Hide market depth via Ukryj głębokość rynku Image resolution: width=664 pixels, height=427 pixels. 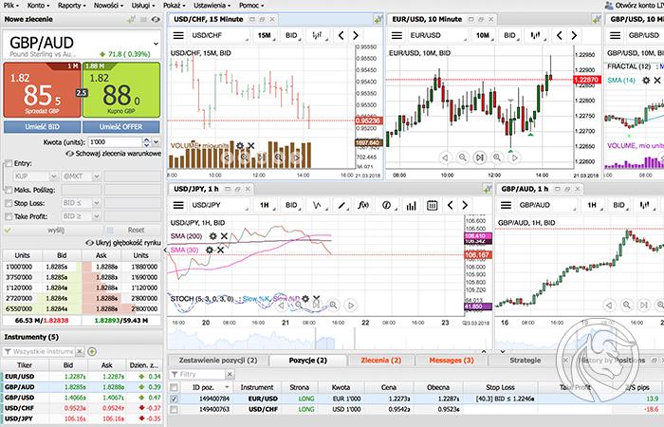click(x=123, y=243)
